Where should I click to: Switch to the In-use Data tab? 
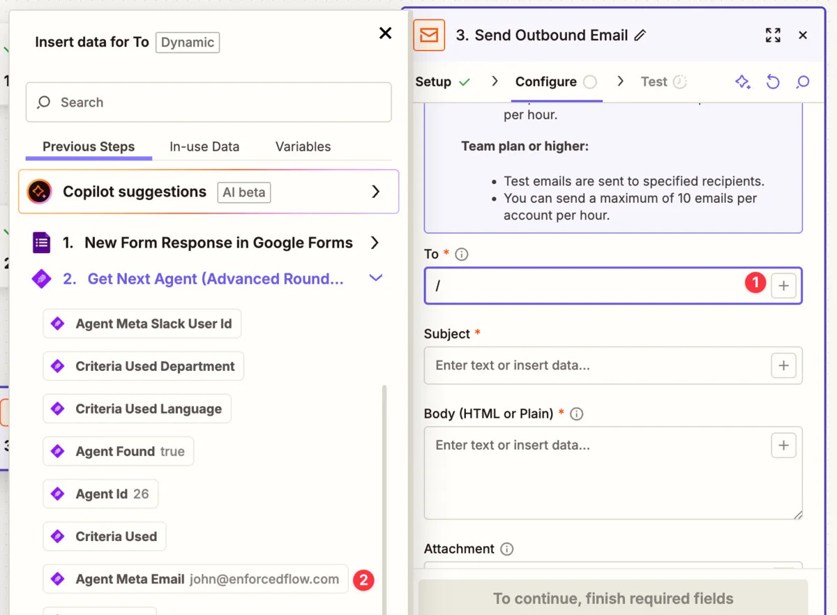(204, 146)
